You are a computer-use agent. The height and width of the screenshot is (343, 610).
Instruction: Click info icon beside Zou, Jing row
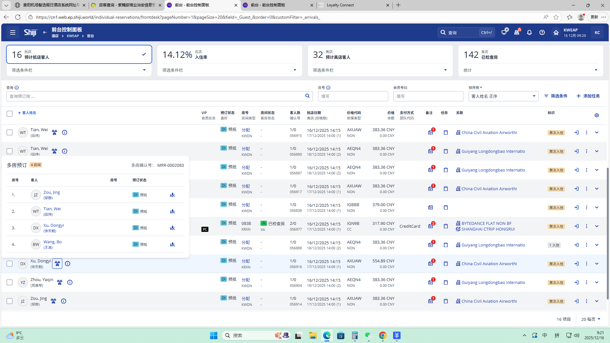(64, 301)
